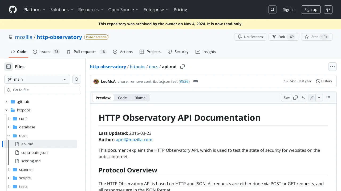Open appearance settings icon in header

coord(328,10)
